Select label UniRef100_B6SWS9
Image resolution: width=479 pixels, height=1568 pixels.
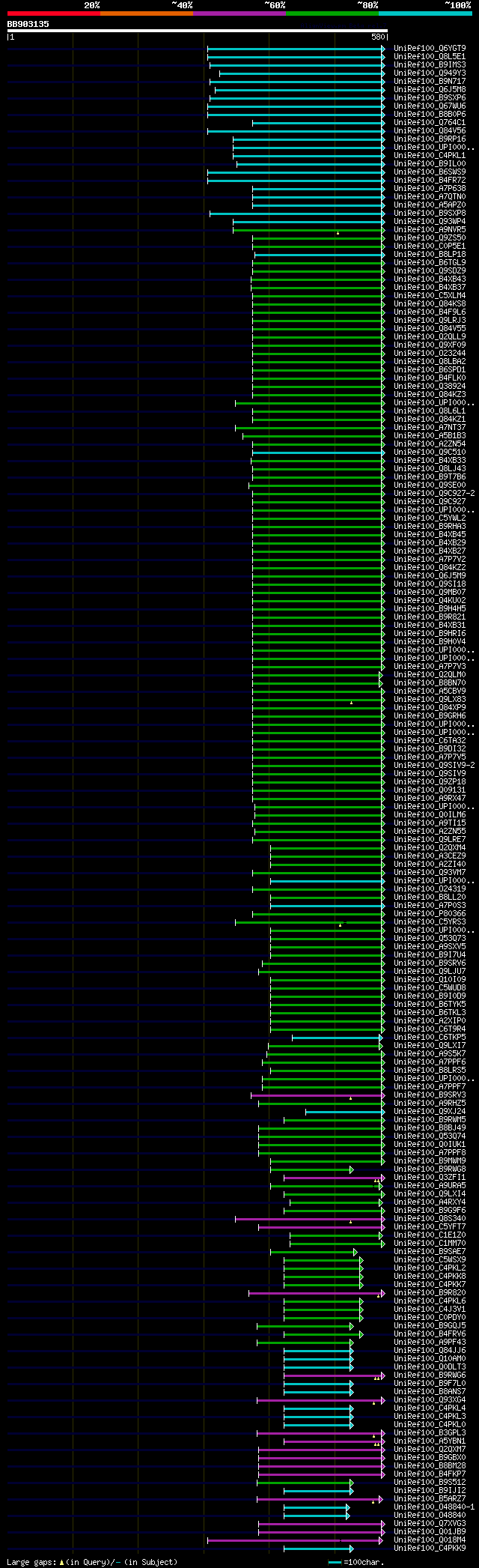430,172
